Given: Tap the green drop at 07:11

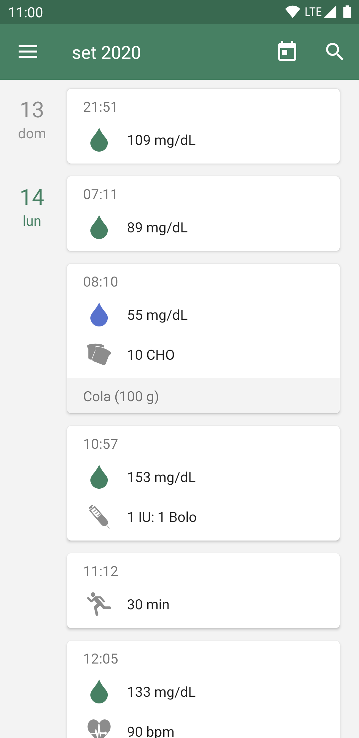Looking at the screenshot, I should [x=99, y=227].
